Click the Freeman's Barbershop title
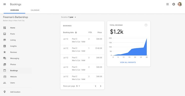The image size is (185, 96). [x=15, y=17]
